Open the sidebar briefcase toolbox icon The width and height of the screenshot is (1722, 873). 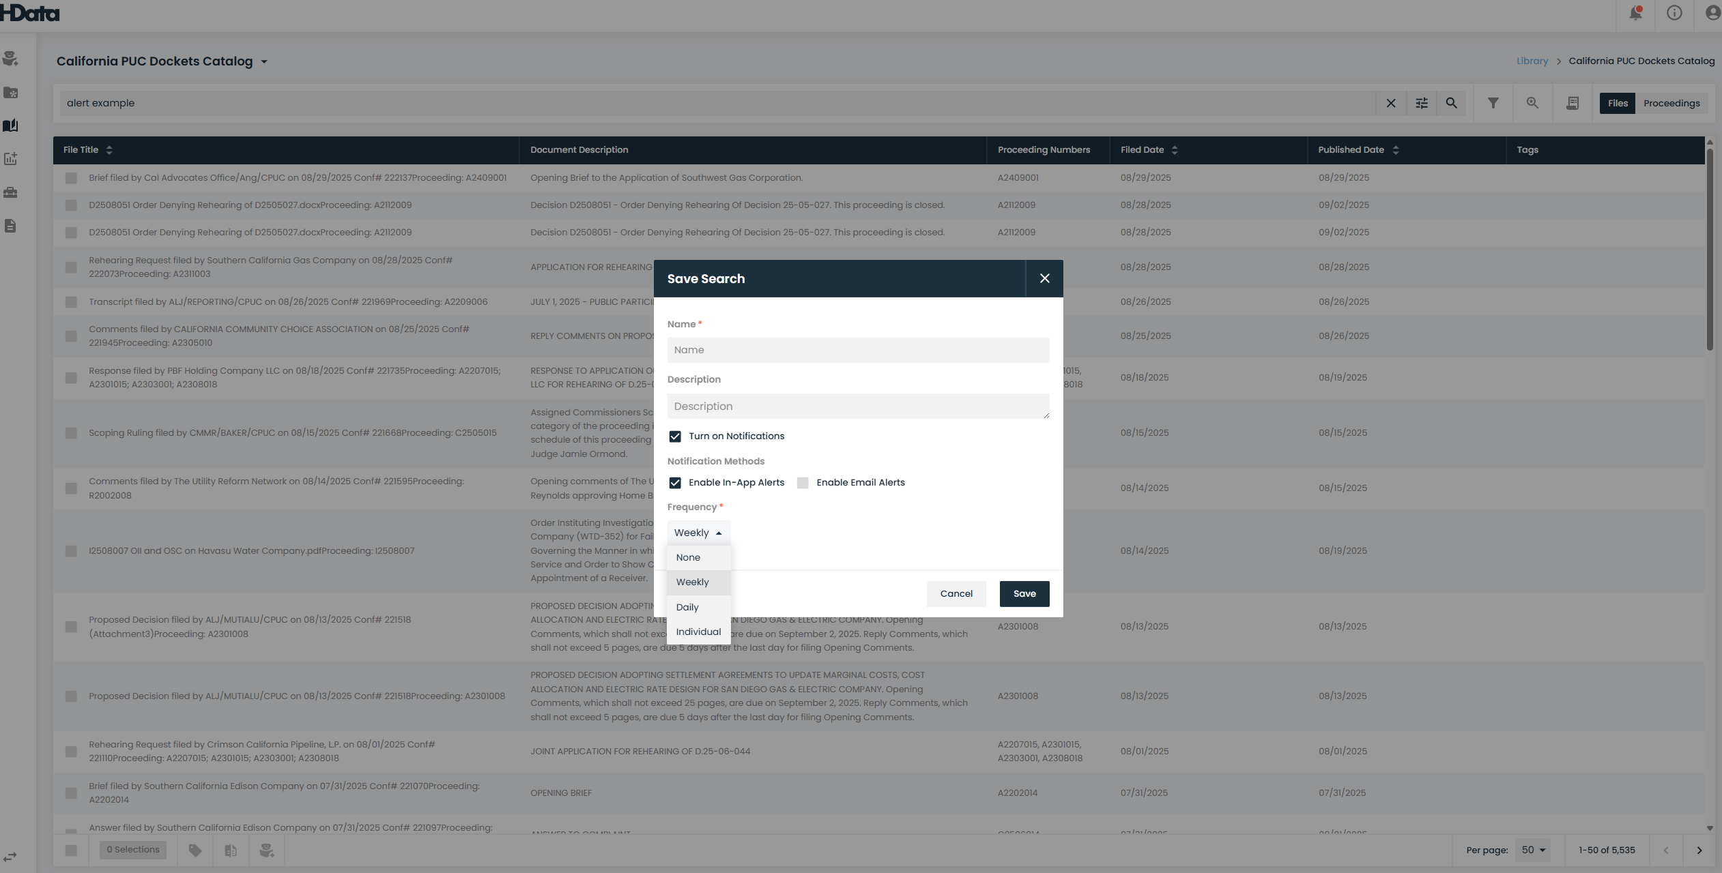(10, 192)
